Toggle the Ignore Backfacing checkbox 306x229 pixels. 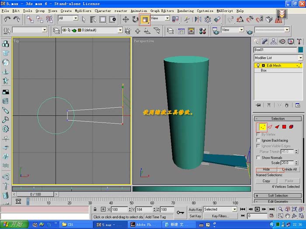pyautogui.click(x=258, y=140)
